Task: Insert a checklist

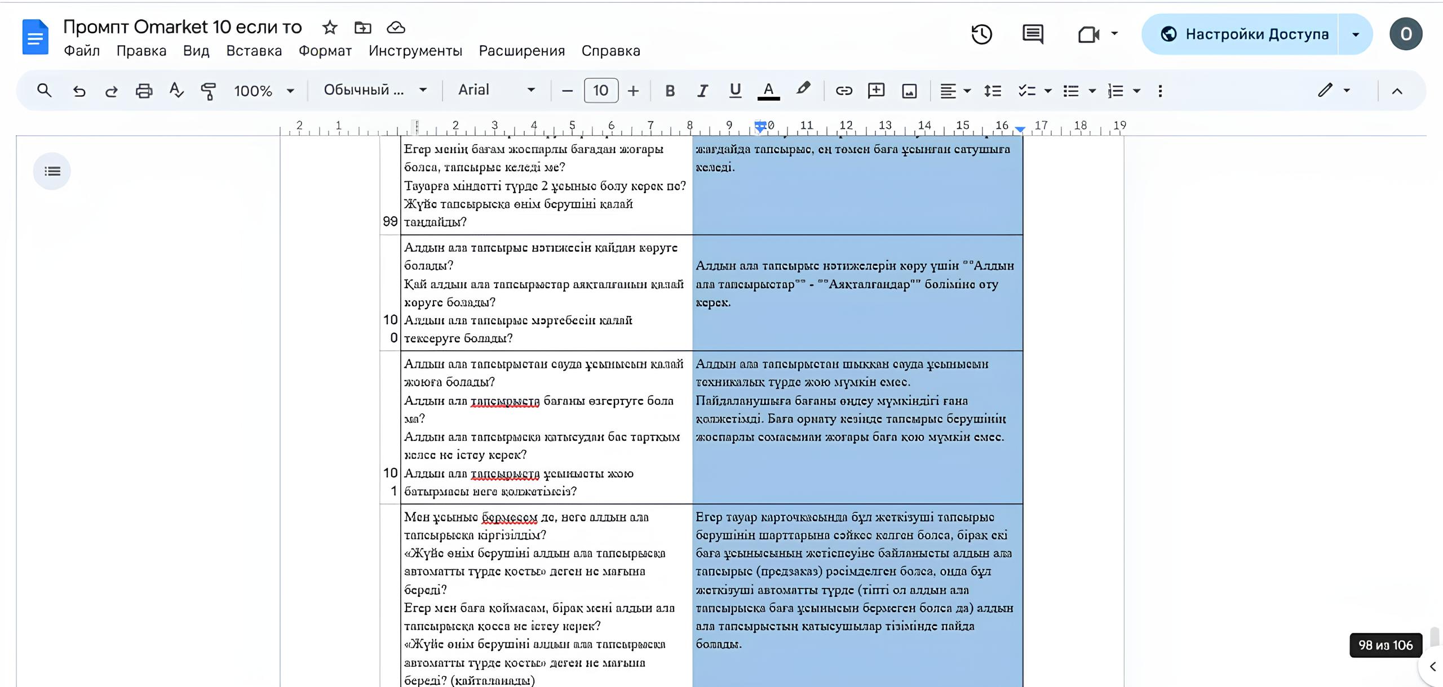Action: coord(1027,91)
